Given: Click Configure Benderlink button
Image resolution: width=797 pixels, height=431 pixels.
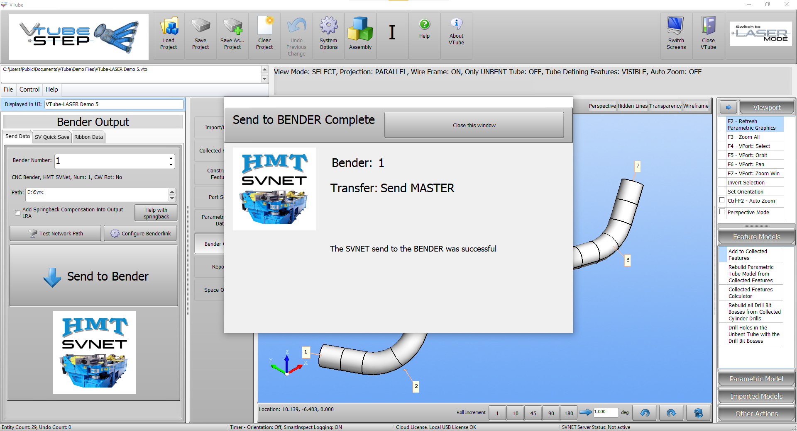Looking at the screenshot, I should pyautogui.click(x=140, y=233).
